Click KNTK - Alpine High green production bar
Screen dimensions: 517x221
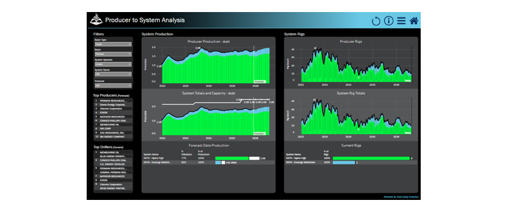coord(232,158)
